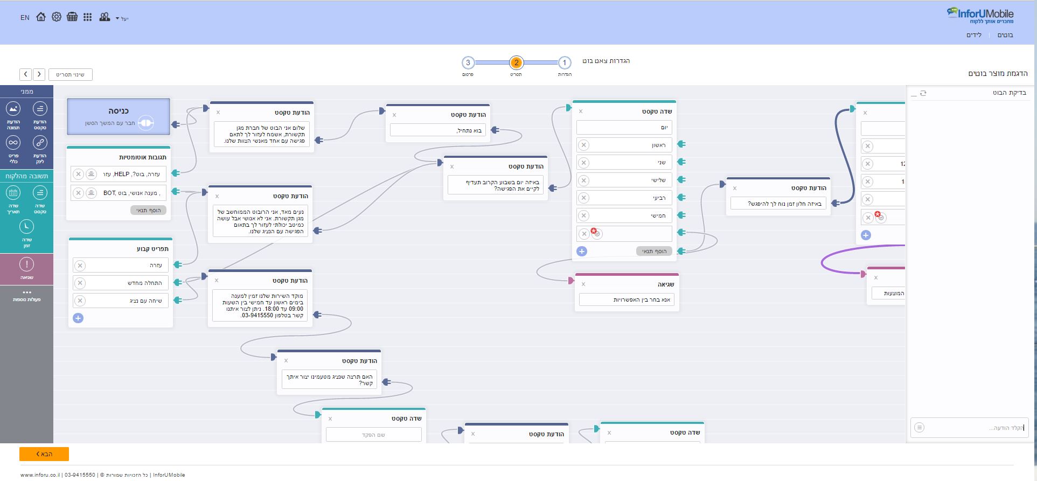Image resolution: width=1037 pixels, height=481 pixels.
Task: Click הוסף תנאי in auto-responses block
Action: coord(148,210)
